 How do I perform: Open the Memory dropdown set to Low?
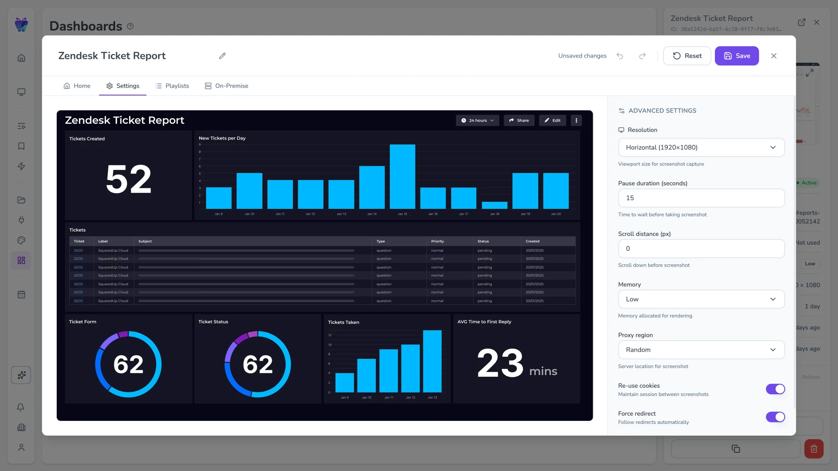pos(701,299)
